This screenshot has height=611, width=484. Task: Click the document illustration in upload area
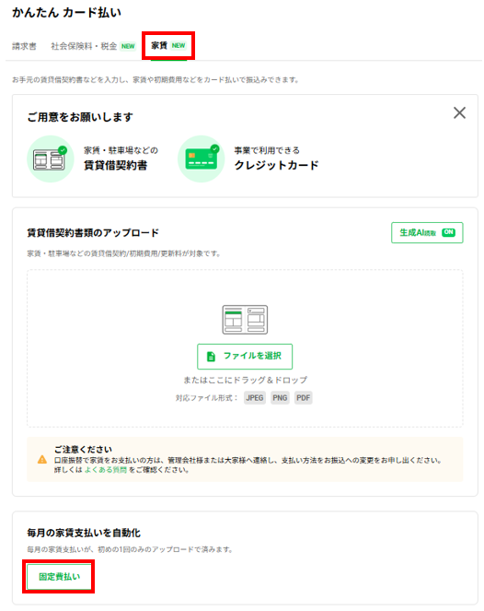tap(245, 320)
